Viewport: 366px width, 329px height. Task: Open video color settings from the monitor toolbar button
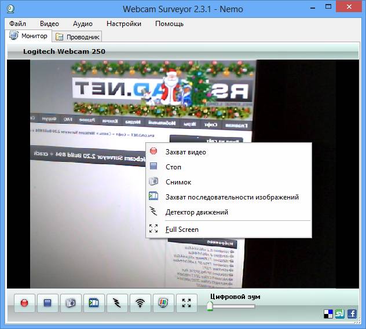[x=163, y=303]
